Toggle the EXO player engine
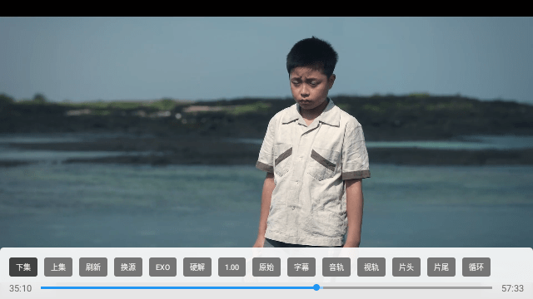The image size is (533, 299). click(163, 267)
